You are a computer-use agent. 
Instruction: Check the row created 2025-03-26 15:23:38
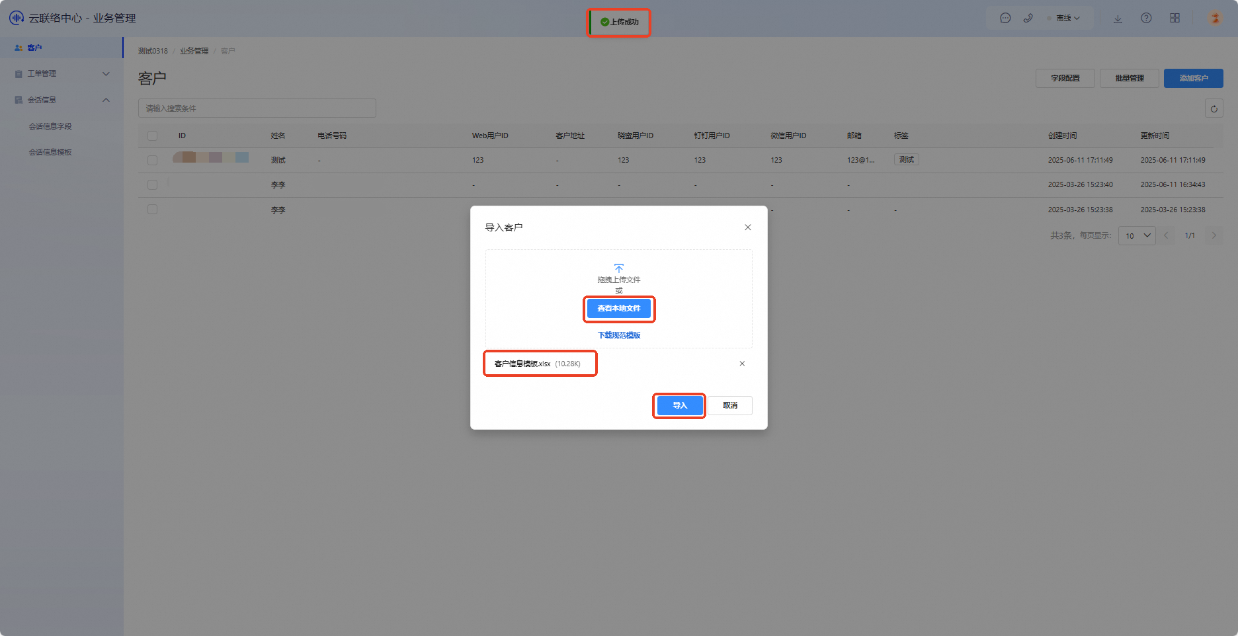click(152, 210)
